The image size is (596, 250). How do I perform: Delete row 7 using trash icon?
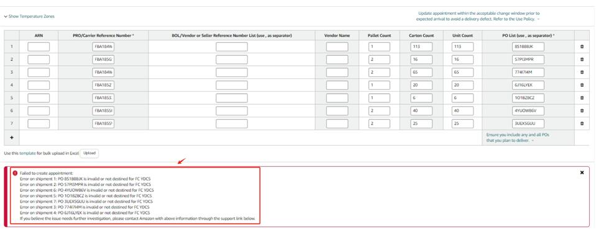coord(582,123)
